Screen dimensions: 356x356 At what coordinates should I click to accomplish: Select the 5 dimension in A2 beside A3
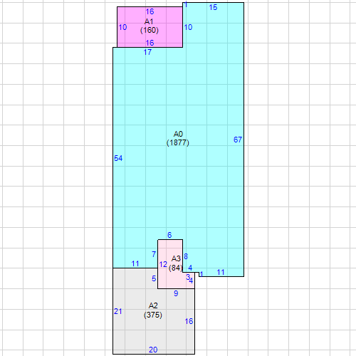click(x=154, y=278)
